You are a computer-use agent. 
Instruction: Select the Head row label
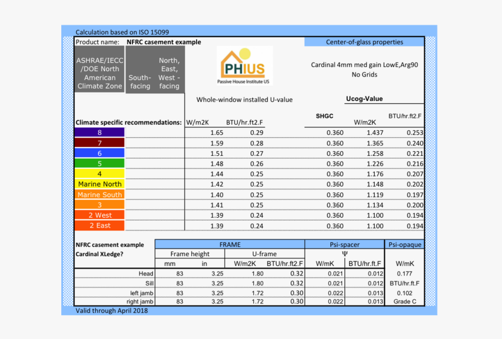click(x=145, y=274)
